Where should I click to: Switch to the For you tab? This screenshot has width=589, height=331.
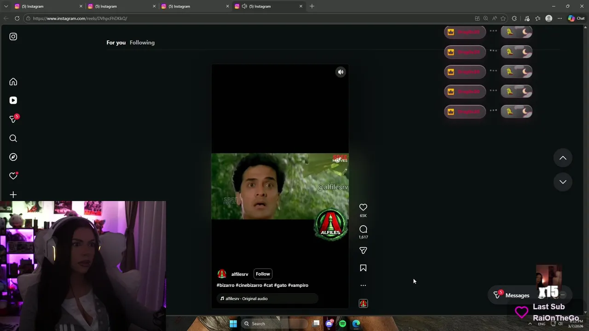point(116,43)
